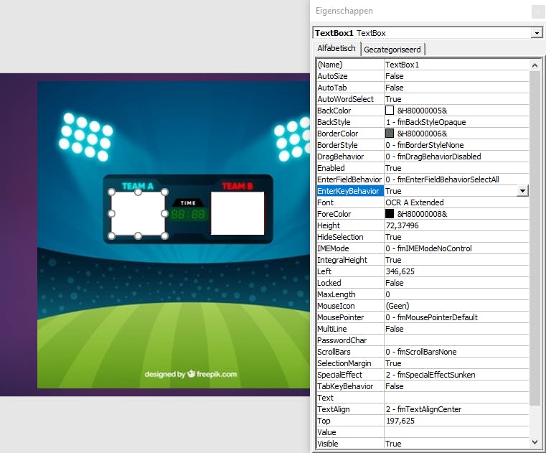Select the AutoTab property
Image resolution: width=546 pixels, height=453 pixels.
pyautogui.click(x=350, y=88)
